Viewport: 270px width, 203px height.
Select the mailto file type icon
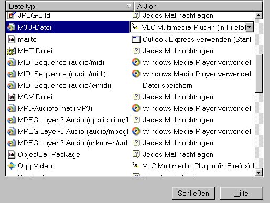[x=12, y=39]
